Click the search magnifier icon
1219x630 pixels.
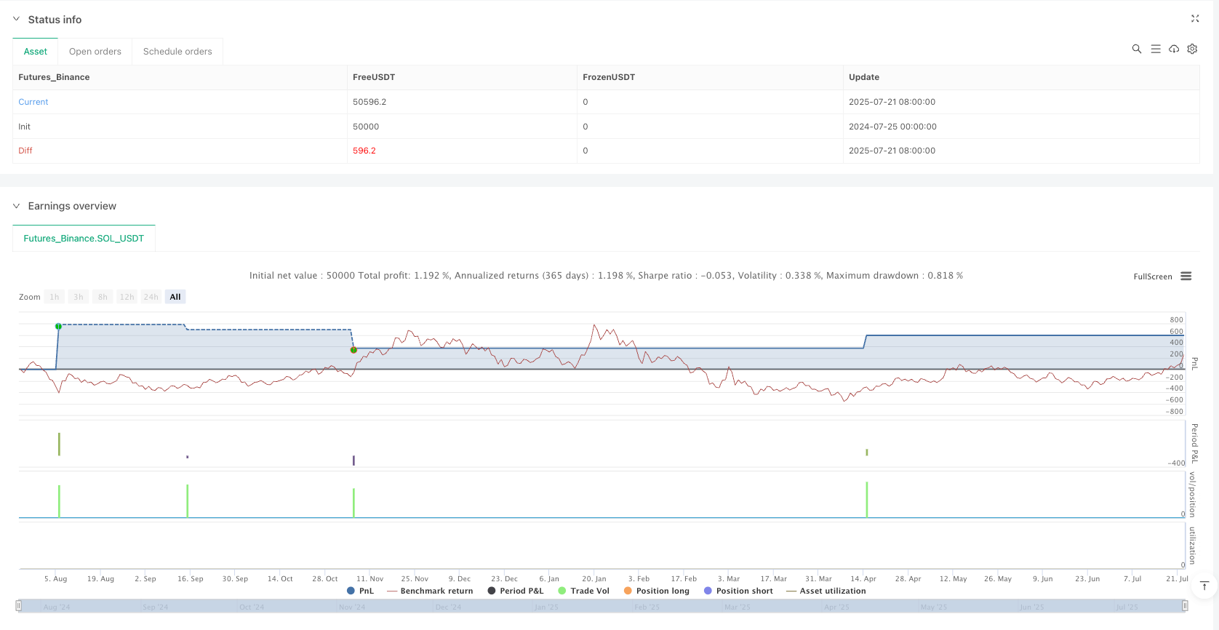coord(1136,49)
